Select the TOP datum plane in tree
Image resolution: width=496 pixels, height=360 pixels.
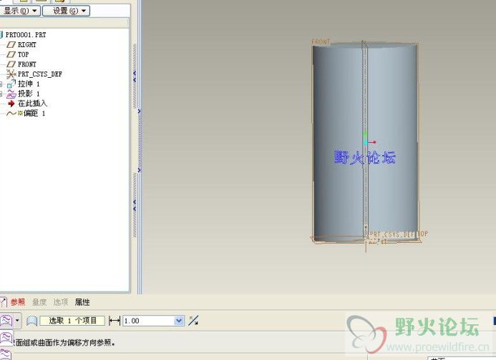[23, 54]
